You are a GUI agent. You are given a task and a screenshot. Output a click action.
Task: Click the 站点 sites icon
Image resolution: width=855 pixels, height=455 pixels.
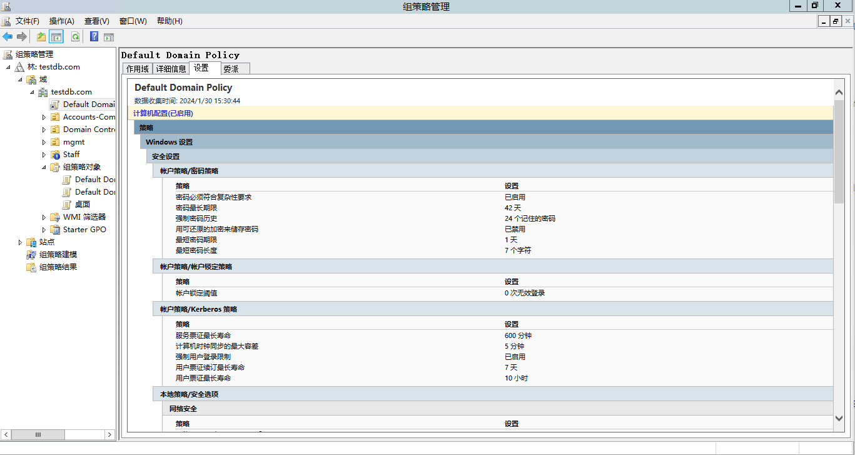pos(31,242)
